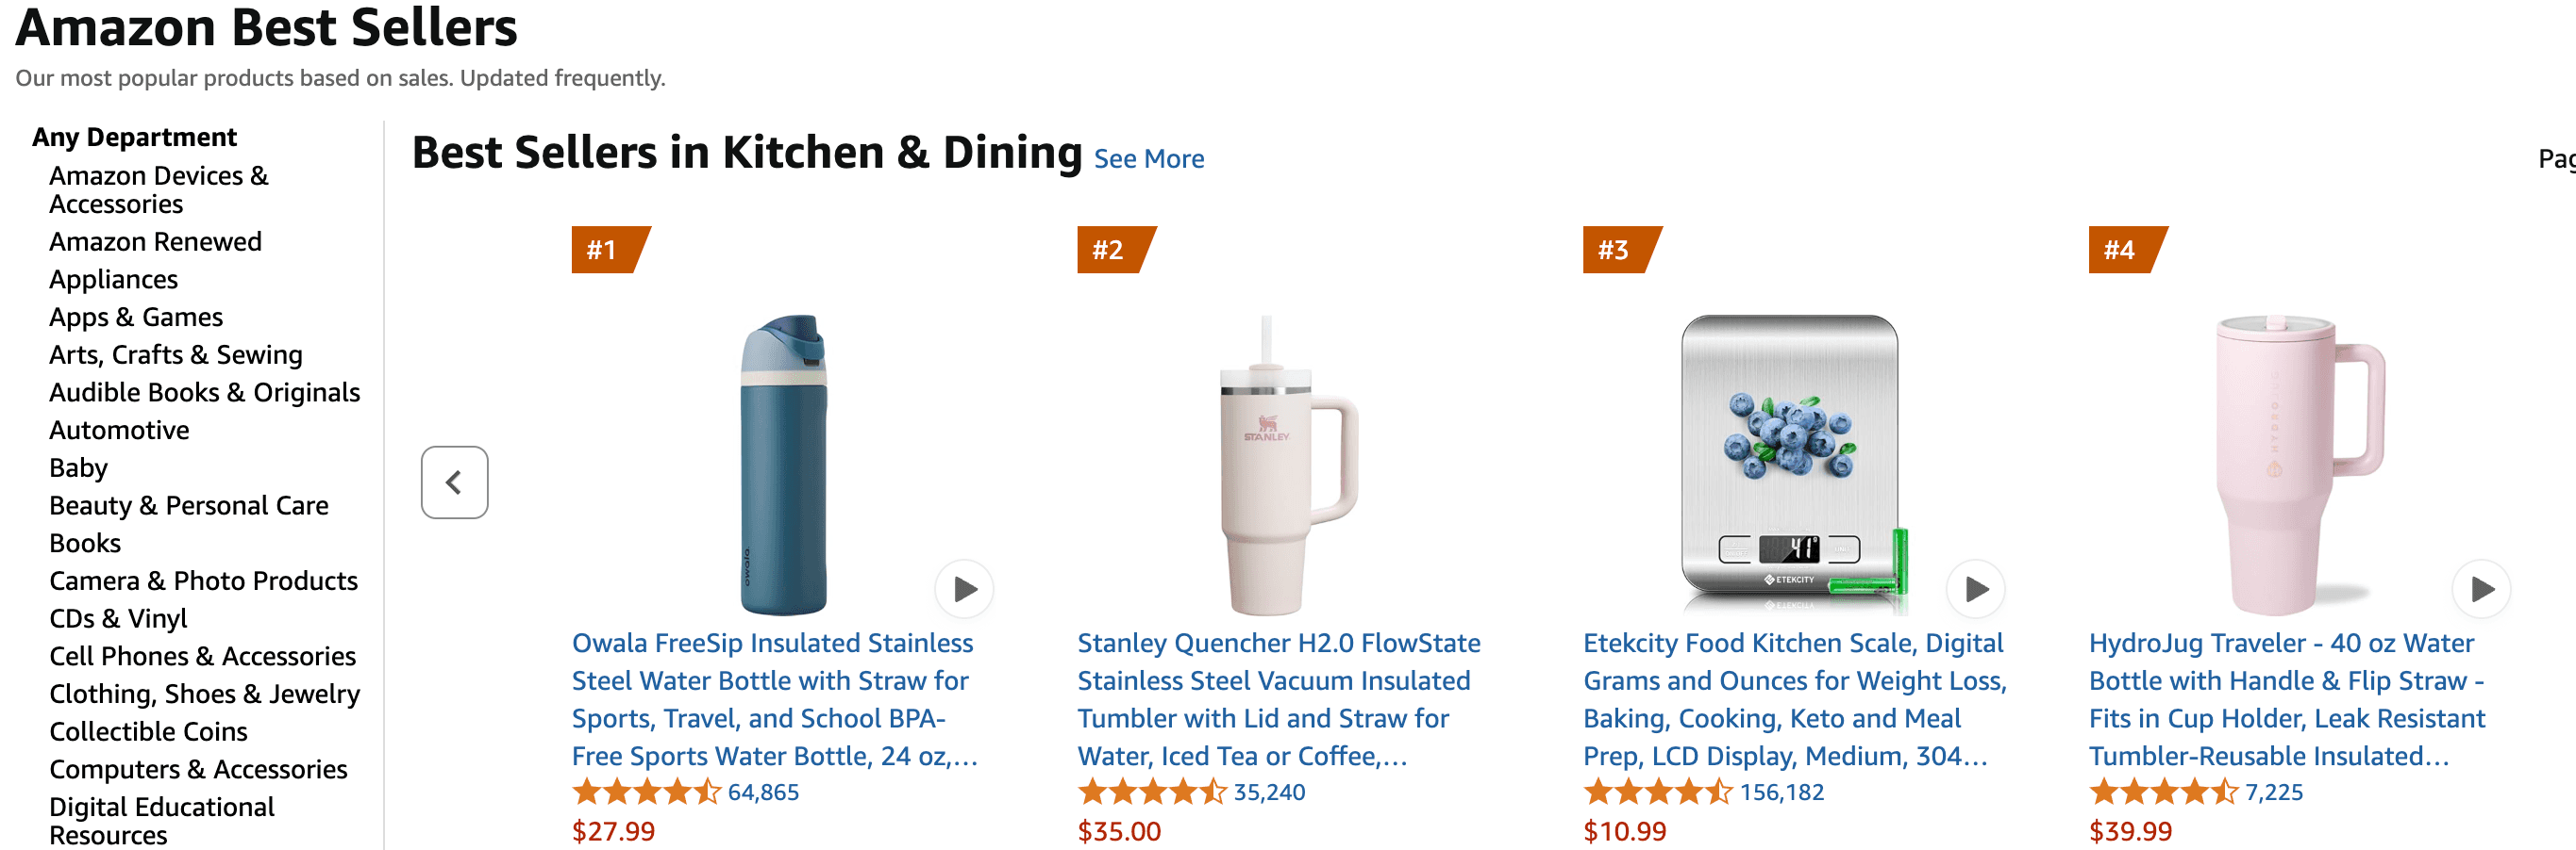The height and width of the screenshot is (850, 2576).
Task: Select the Appliances department filter
Action: coord(113,280)
